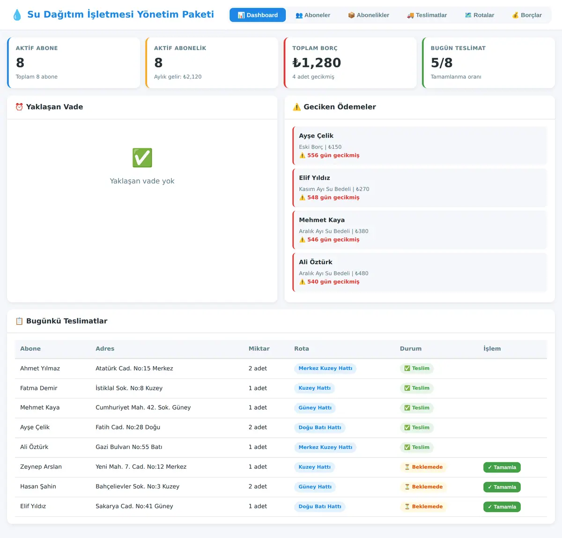
Task: Complete Hasan Şahin's delivery with Tamamla
Action: pyautogui.click(x=502, y=487)
